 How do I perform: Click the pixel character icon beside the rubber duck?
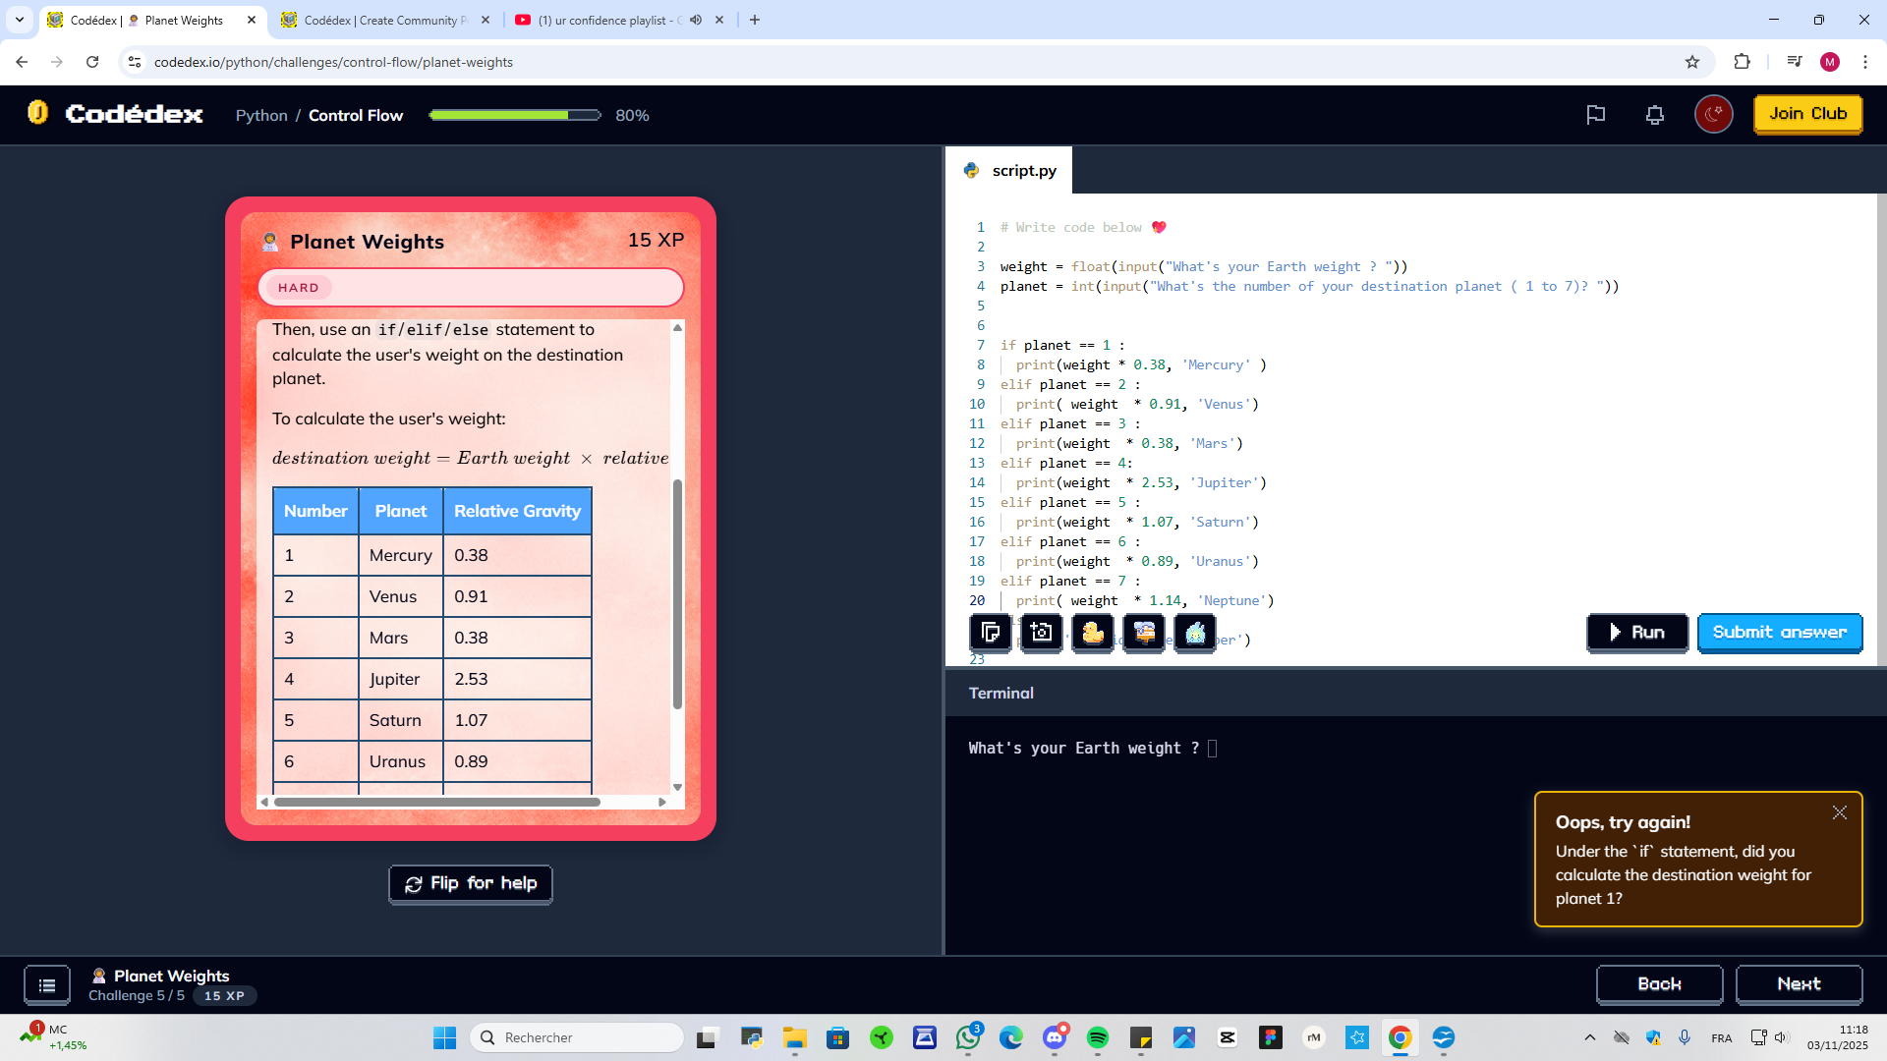[x=1144, y=633]
